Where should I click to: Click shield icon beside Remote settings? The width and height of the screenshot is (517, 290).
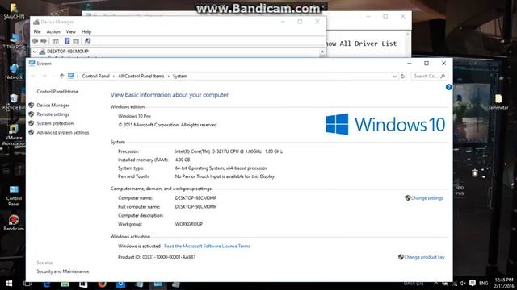[32, 114]
